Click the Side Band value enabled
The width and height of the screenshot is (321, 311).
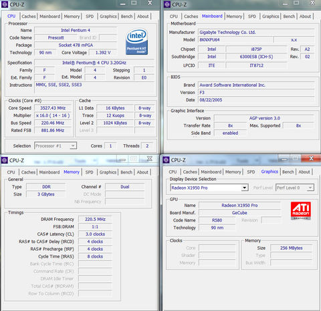[x=230, y=133]
